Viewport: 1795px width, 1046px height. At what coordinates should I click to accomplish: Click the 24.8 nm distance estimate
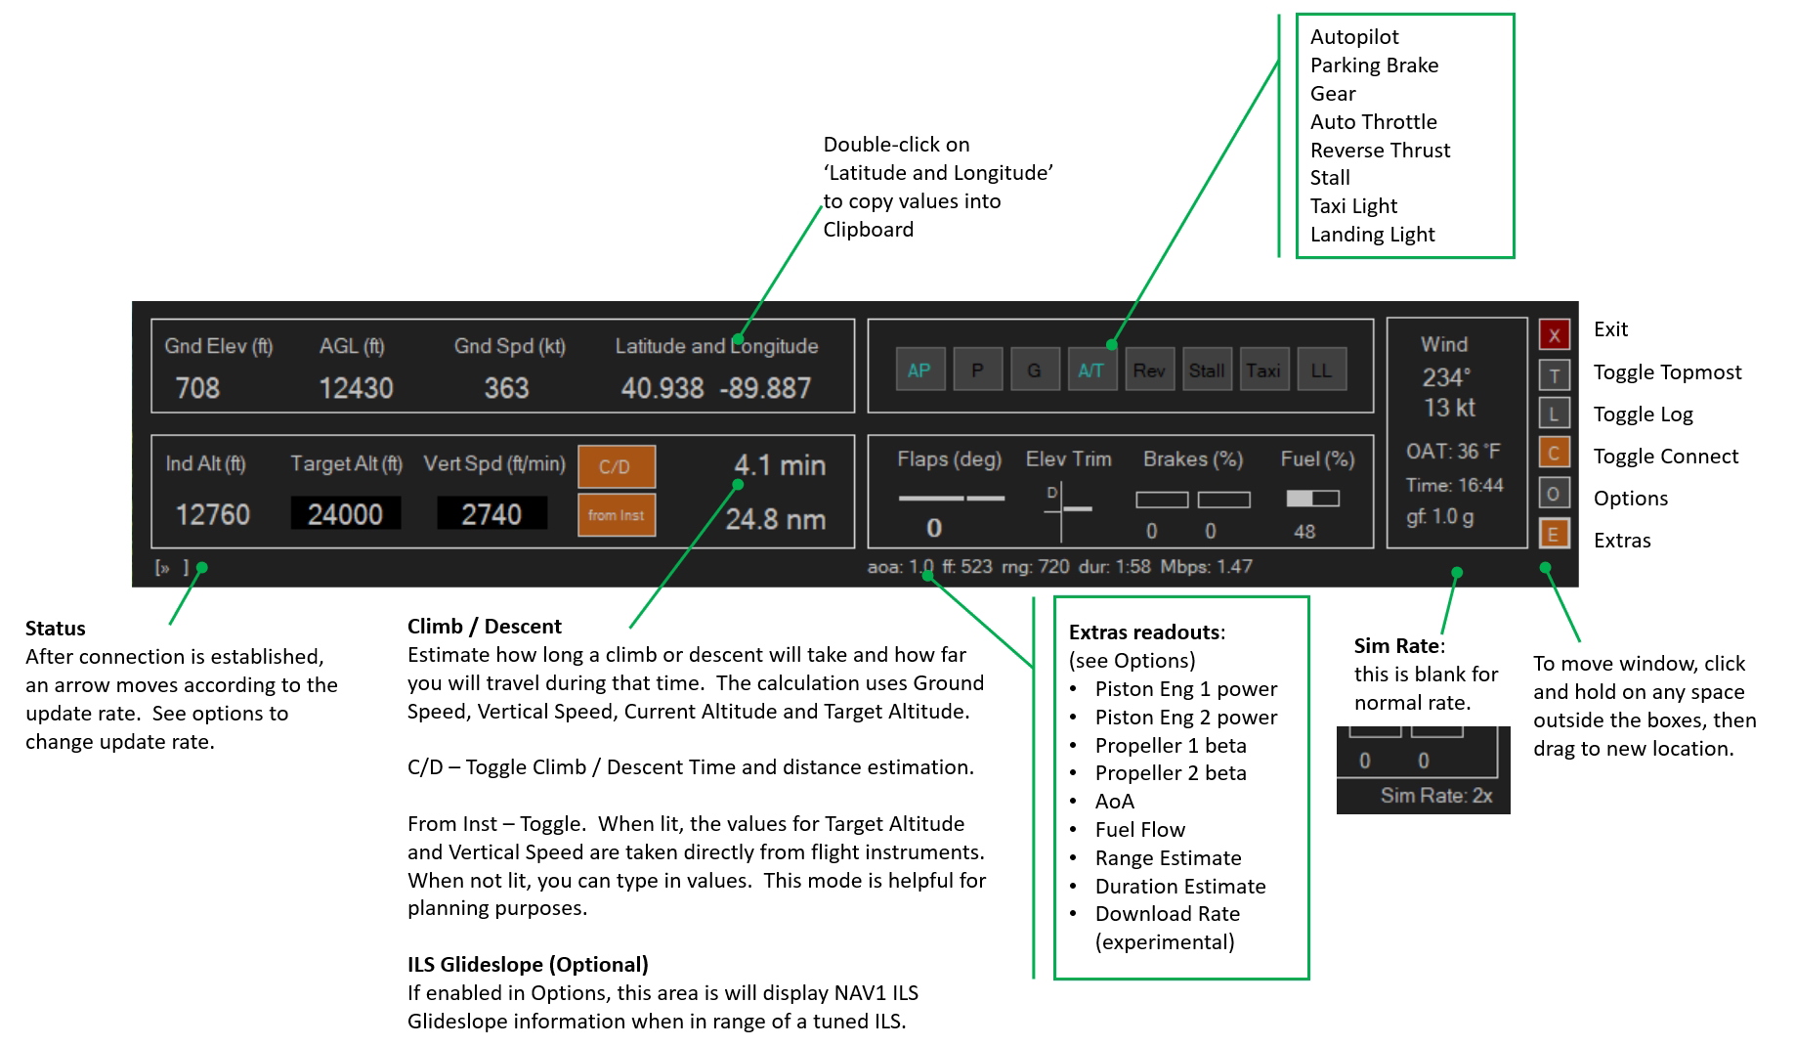(776, 519)
